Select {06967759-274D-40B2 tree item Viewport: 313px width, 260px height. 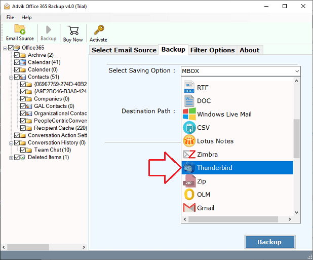60,84
